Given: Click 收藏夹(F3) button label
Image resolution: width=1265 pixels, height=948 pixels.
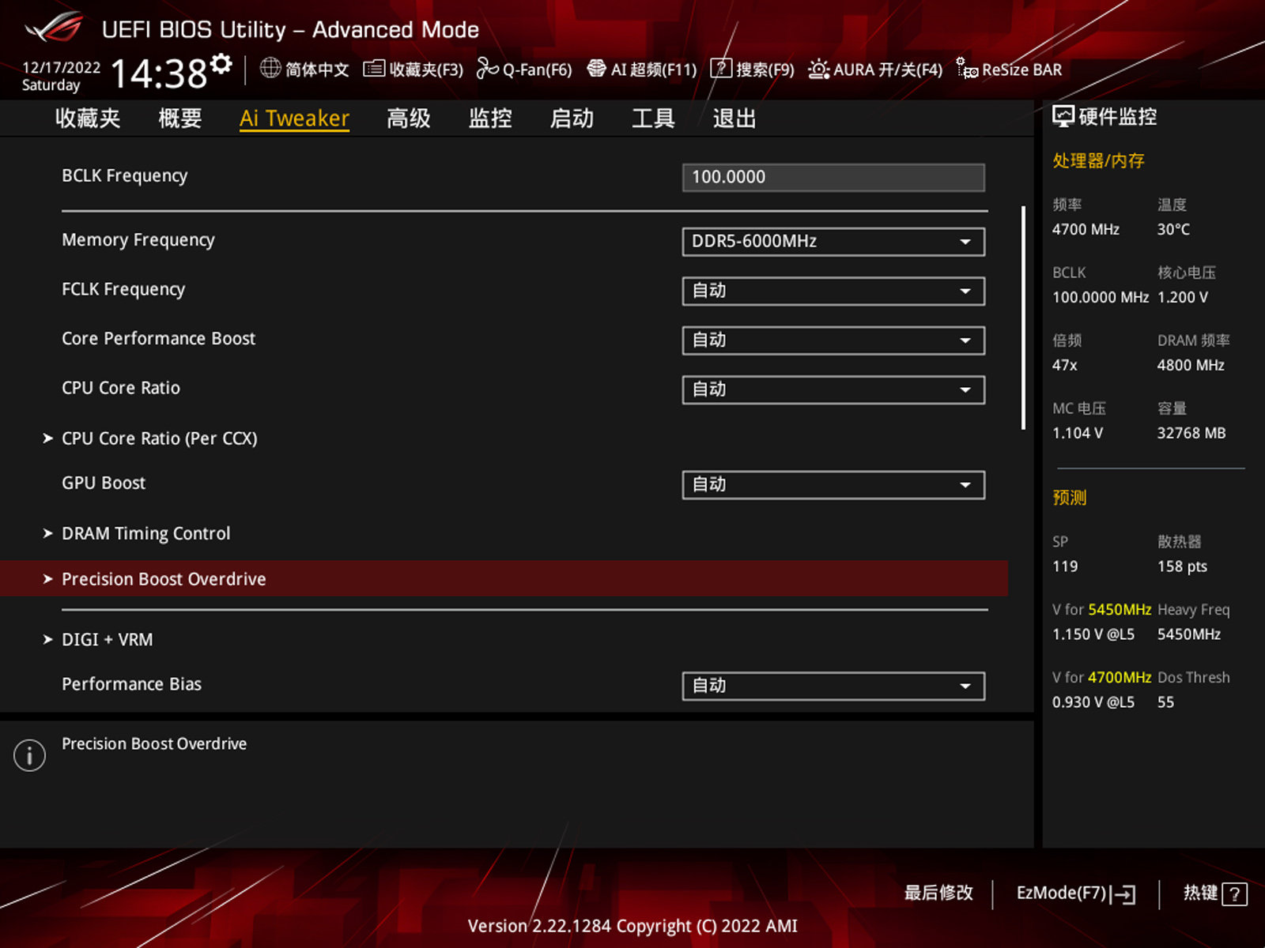Looking at the screenshot, I should coord(426,70).
